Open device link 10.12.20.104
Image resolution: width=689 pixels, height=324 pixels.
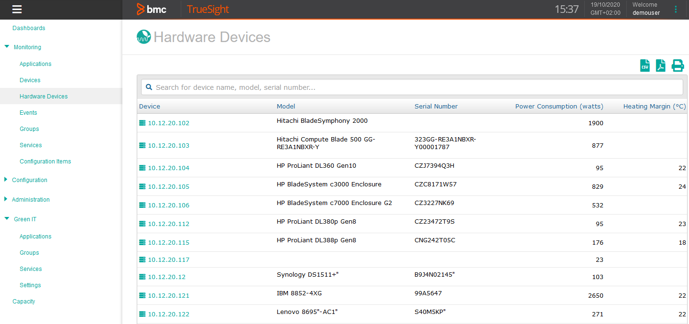click(x=169, y=168)
